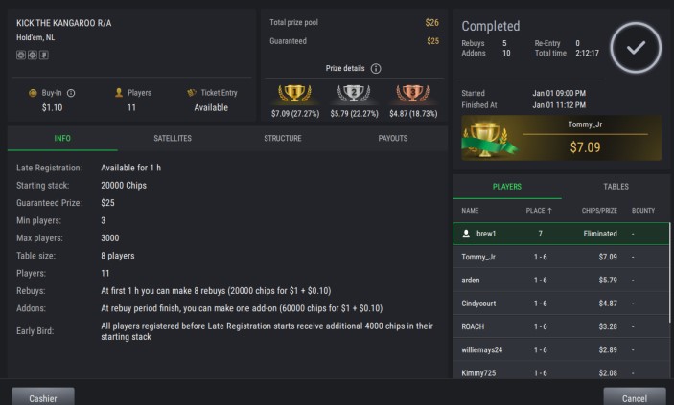Click the gold first-place trophy icon
The width and height of the screenshot is (674, 405).
point(294,93)
